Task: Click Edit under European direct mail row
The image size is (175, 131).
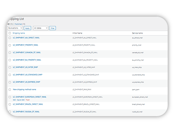Action: tap(14, 100)
